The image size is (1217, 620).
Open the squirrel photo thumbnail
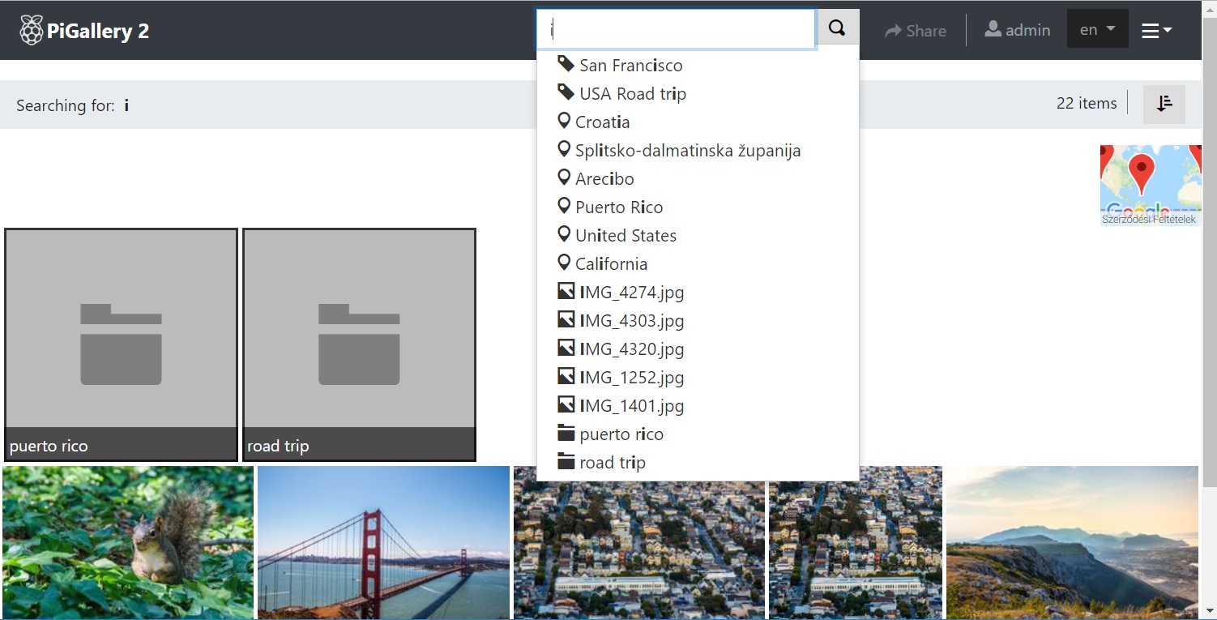[128, 541]
